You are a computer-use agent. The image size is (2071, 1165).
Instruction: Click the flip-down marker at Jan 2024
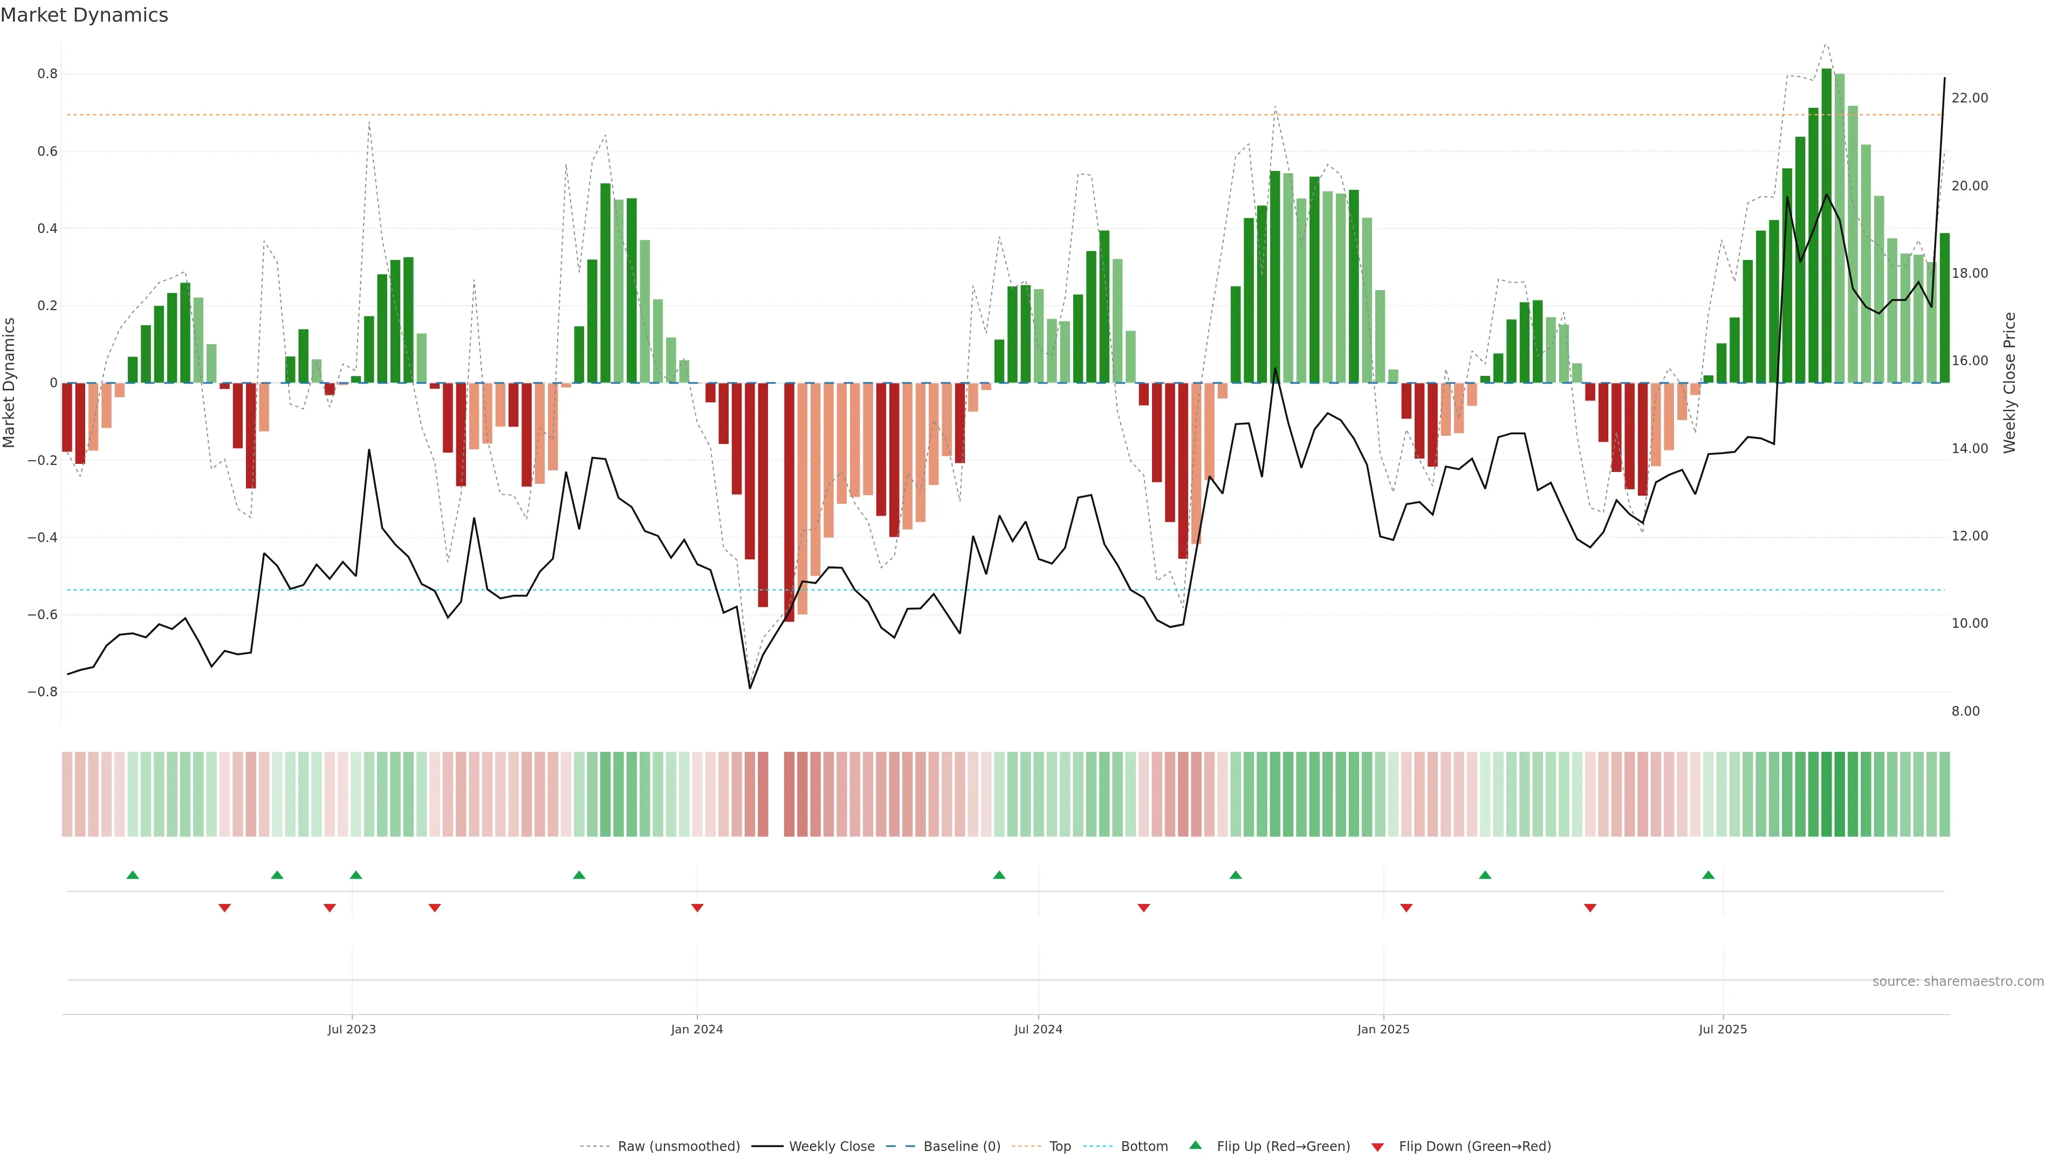(x=697, y=908)
